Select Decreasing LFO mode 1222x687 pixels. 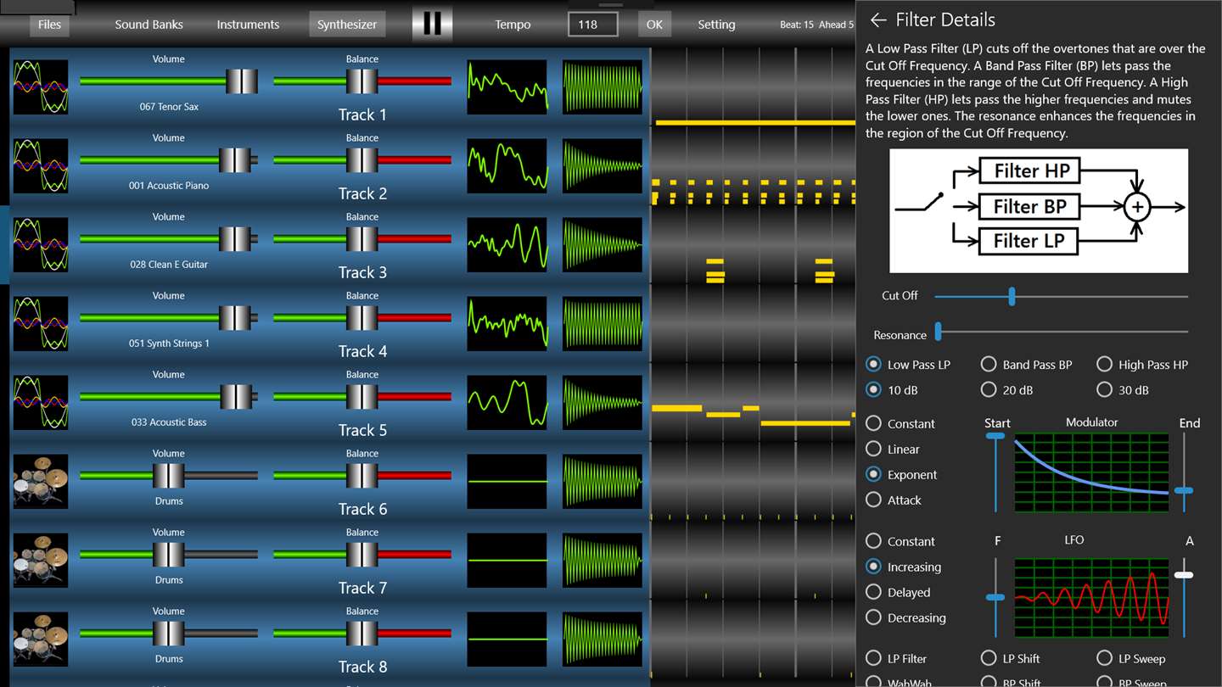coord(905,617)
